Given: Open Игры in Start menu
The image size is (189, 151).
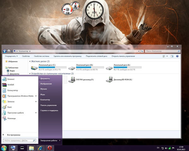Looking at the screenshot, I should coord(43,94).
